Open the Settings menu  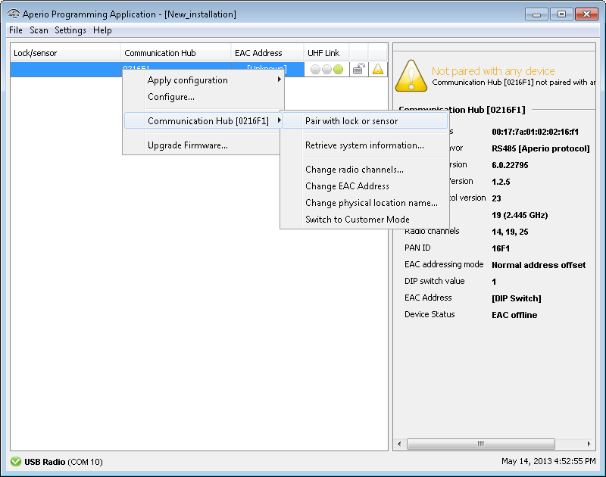click(x=70, y=30)
